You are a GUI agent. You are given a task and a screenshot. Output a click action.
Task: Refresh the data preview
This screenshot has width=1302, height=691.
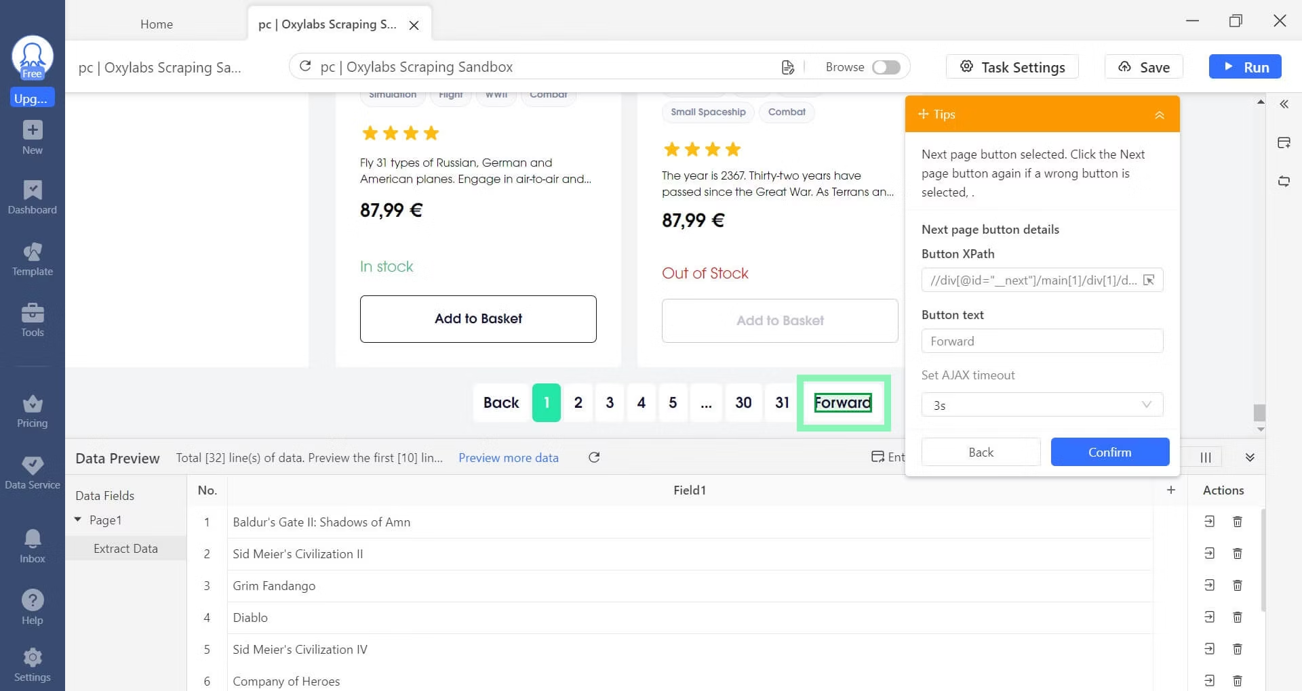pos(594,457)
